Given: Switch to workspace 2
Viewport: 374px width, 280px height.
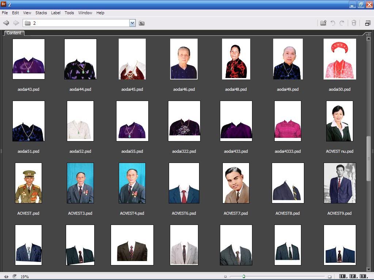Looking at the screenshot, I should (x=353, y=276).
